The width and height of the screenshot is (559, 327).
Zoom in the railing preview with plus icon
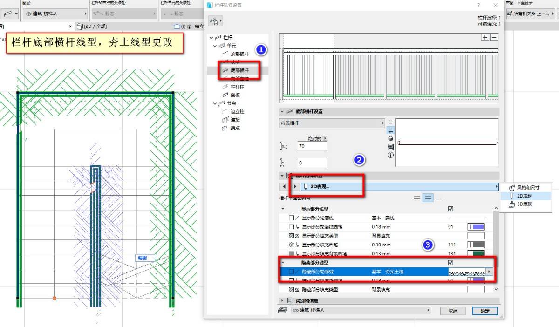click(485, 37)
